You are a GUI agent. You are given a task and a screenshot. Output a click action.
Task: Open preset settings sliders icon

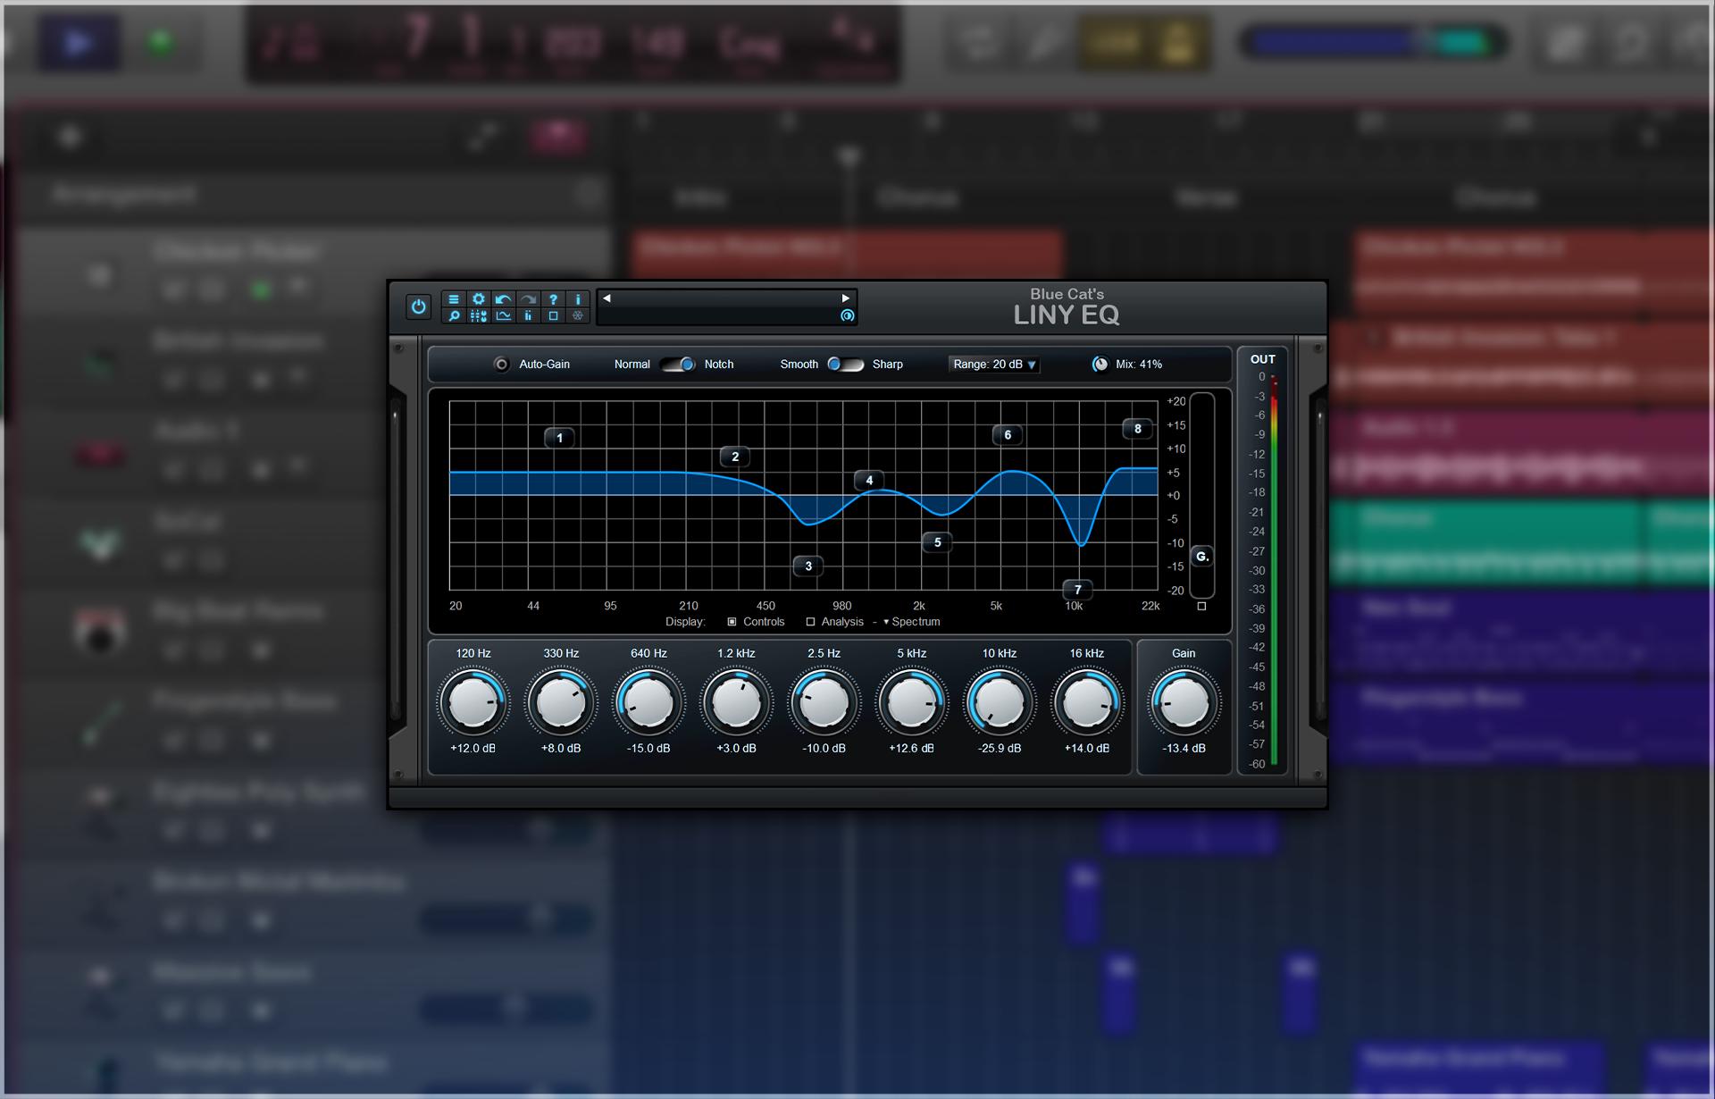click(x=479, y=315)
